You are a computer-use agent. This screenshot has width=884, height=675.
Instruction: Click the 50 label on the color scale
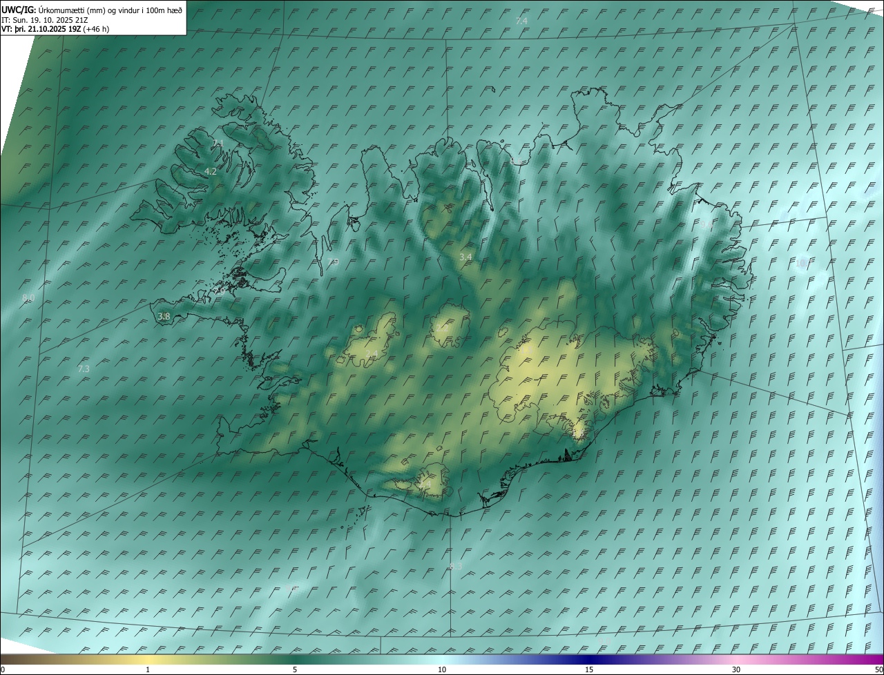(878, 669)
